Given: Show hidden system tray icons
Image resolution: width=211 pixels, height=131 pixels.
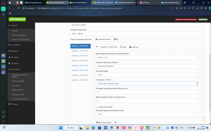Looking at the screenshot, I should tap(155, 128).
